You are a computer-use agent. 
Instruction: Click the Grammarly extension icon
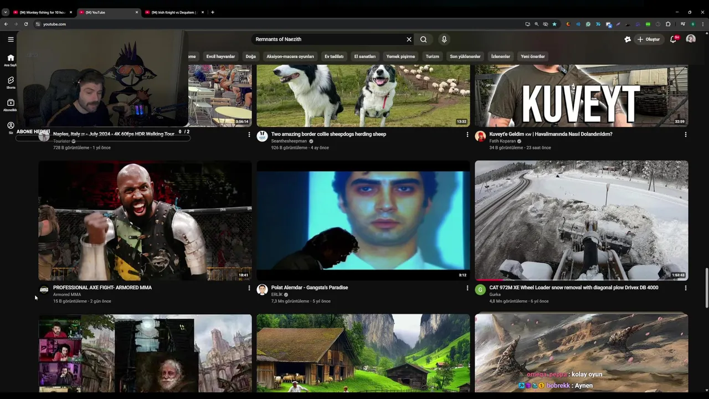click(x=588, y=24)
